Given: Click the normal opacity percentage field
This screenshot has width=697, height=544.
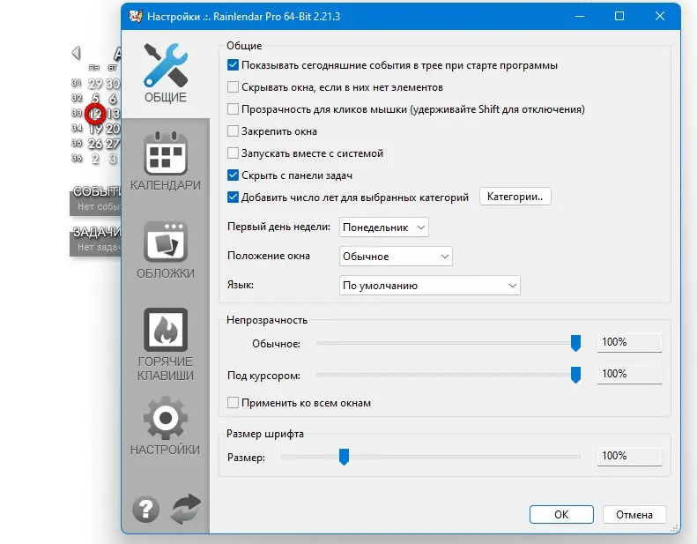Looking at the screenshot, I should (629, 342).
